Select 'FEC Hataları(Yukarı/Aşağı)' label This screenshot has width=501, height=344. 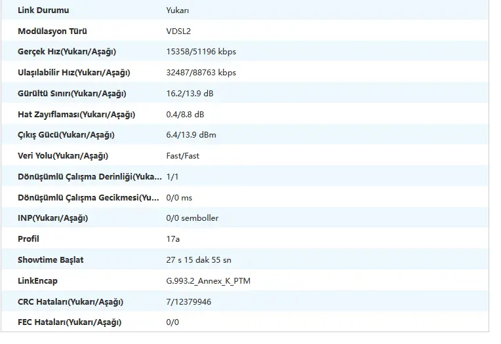click(70, 322)
